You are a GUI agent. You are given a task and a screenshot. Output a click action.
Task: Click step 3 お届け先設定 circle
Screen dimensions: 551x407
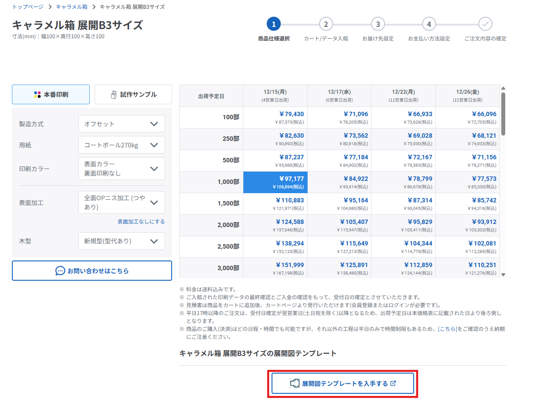click(x=378, y=24)
